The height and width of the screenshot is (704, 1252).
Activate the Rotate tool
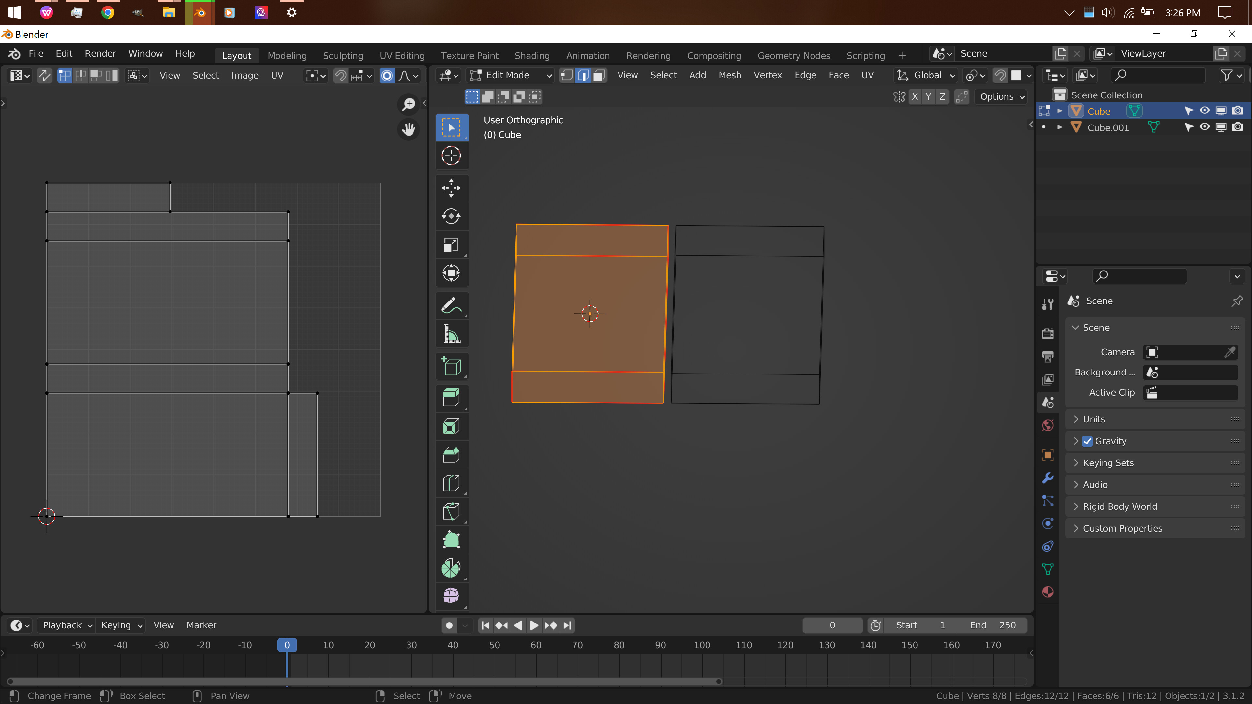(451, 216)
